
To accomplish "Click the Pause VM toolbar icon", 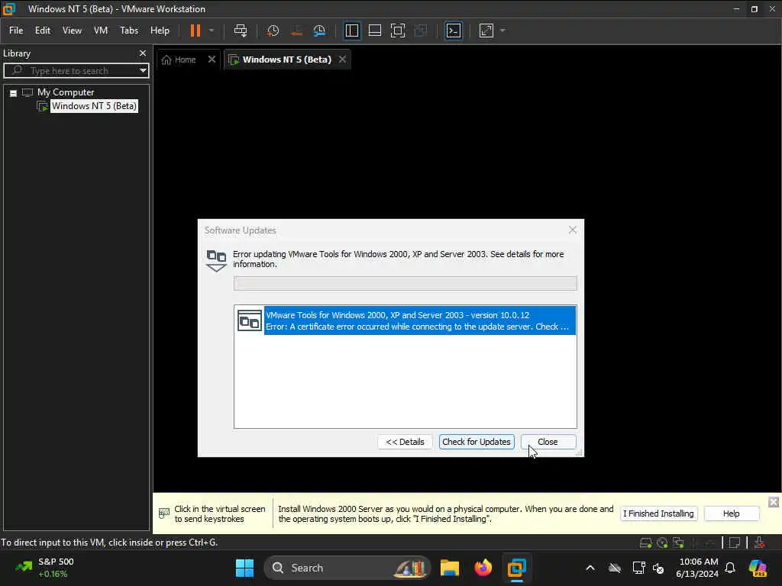I will point(195,31).
